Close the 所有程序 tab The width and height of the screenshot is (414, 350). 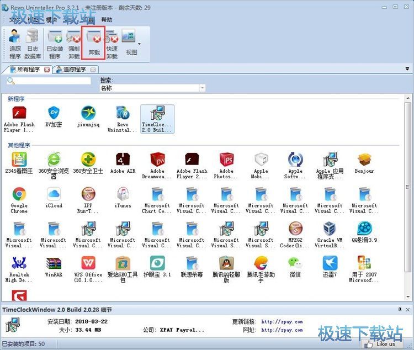click(x=47, y=70)
